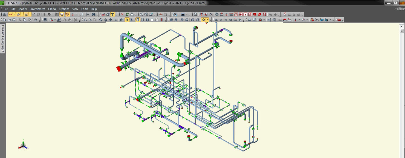Select the Pan four-arrow tool

[x=110, y=20]
